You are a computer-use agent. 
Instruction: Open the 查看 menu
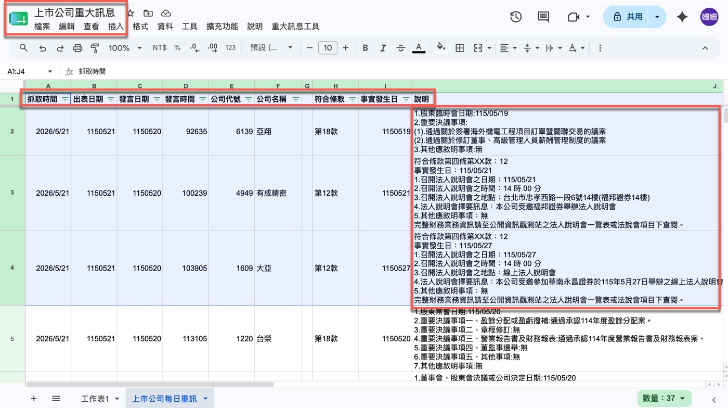[x=92, y=26]
